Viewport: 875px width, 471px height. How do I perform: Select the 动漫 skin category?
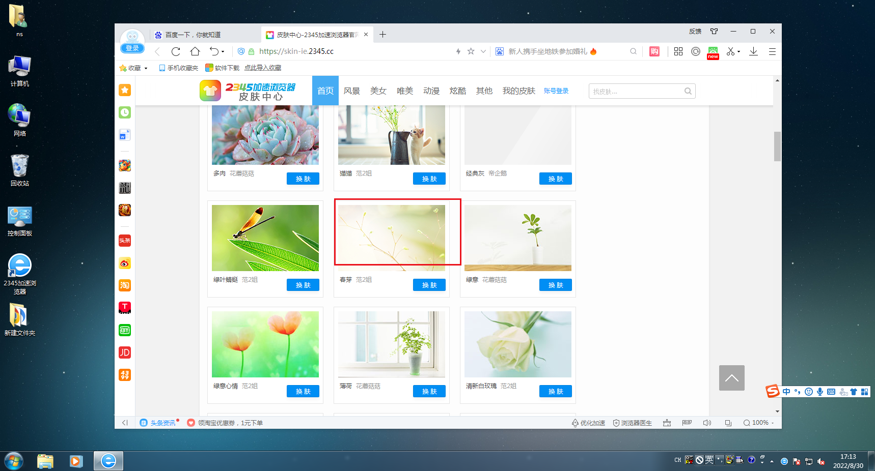431,91
